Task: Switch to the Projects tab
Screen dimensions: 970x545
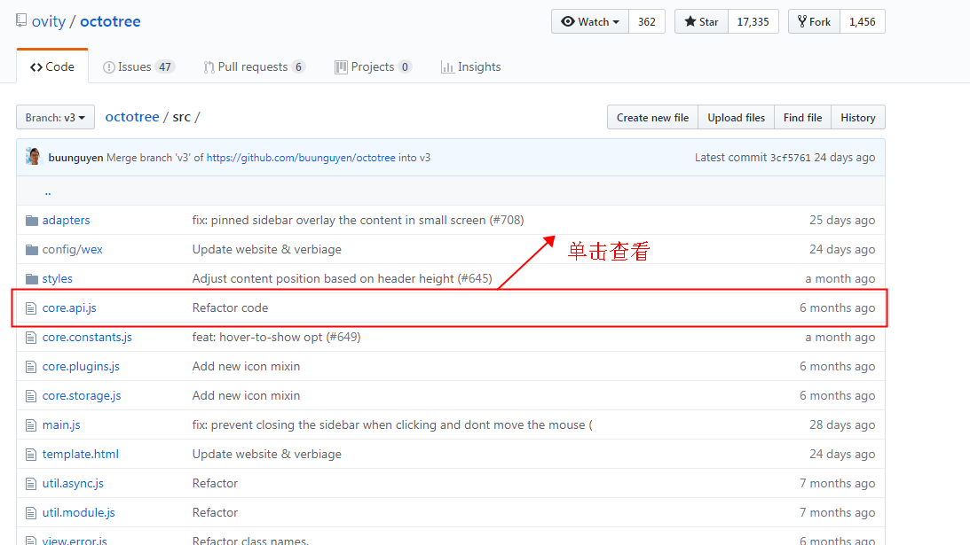Action: click(373, 66)
